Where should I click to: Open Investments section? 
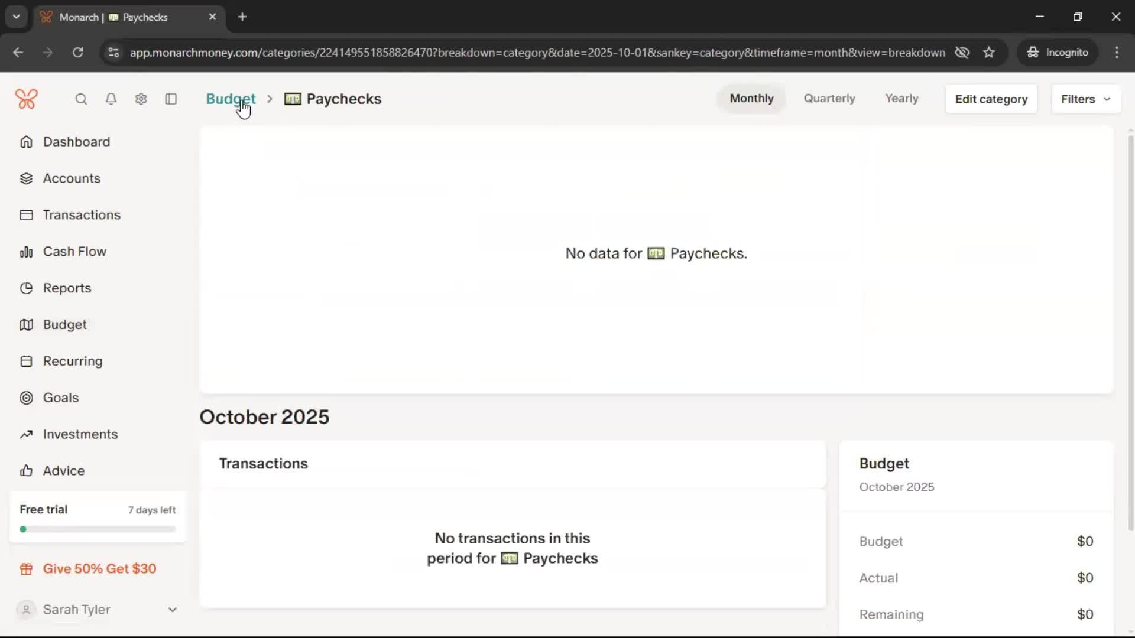80,434
